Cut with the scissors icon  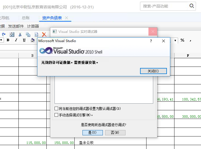pyautogui.click(x=20, y=35)
